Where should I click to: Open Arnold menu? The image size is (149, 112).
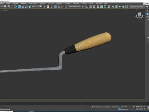point(91,3)
